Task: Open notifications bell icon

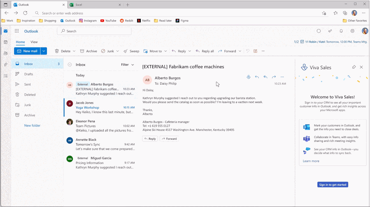Action: pyautogui.click(x=341, y=31)
